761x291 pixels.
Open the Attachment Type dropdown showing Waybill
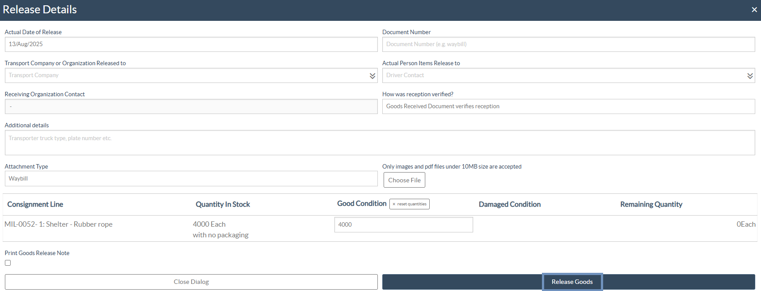pos(191,179)
